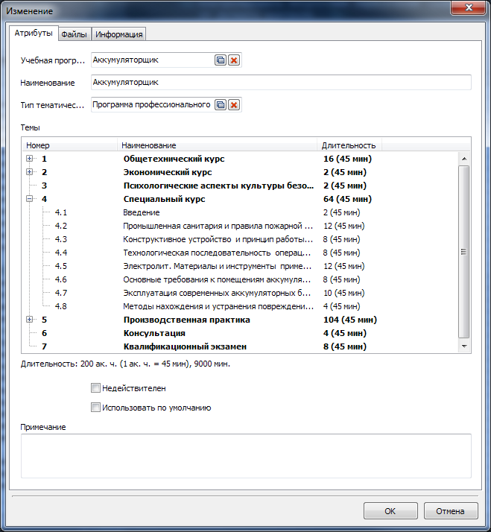
Task: Sort by the Номер column header
Action: (69, 145)
